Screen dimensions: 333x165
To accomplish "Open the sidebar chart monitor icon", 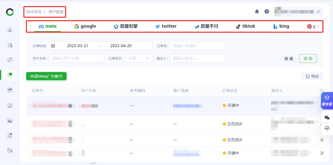I will [10, 90].
